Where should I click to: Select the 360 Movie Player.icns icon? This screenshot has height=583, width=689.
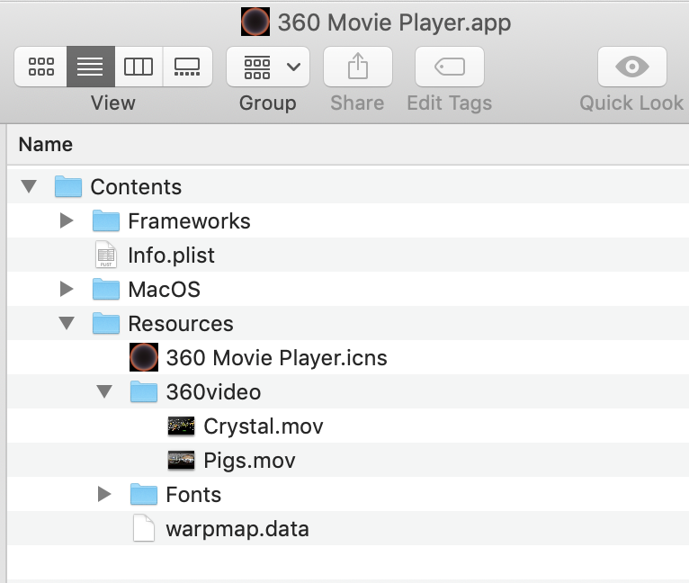pyautogui.click(x=144, y=357)
